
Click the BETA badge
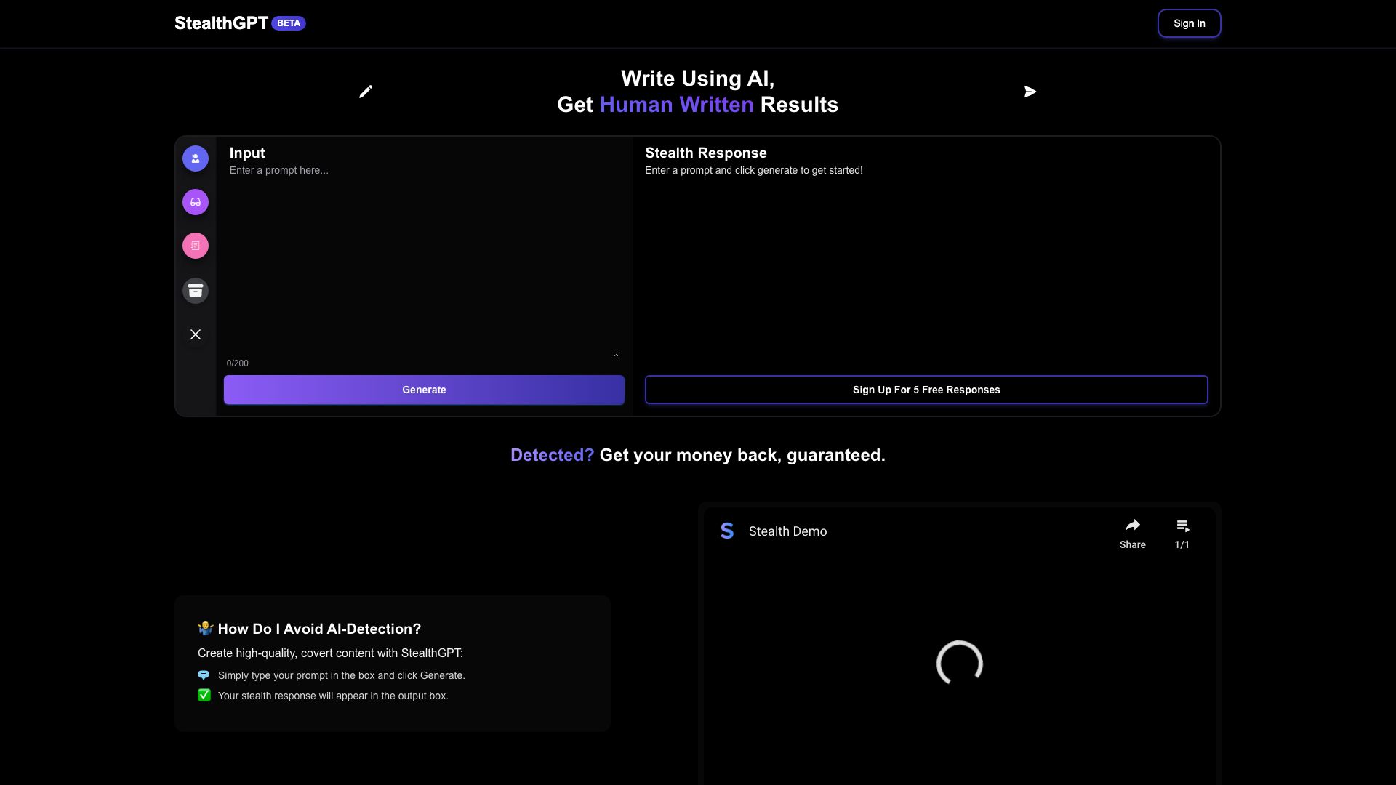[289, 23]
